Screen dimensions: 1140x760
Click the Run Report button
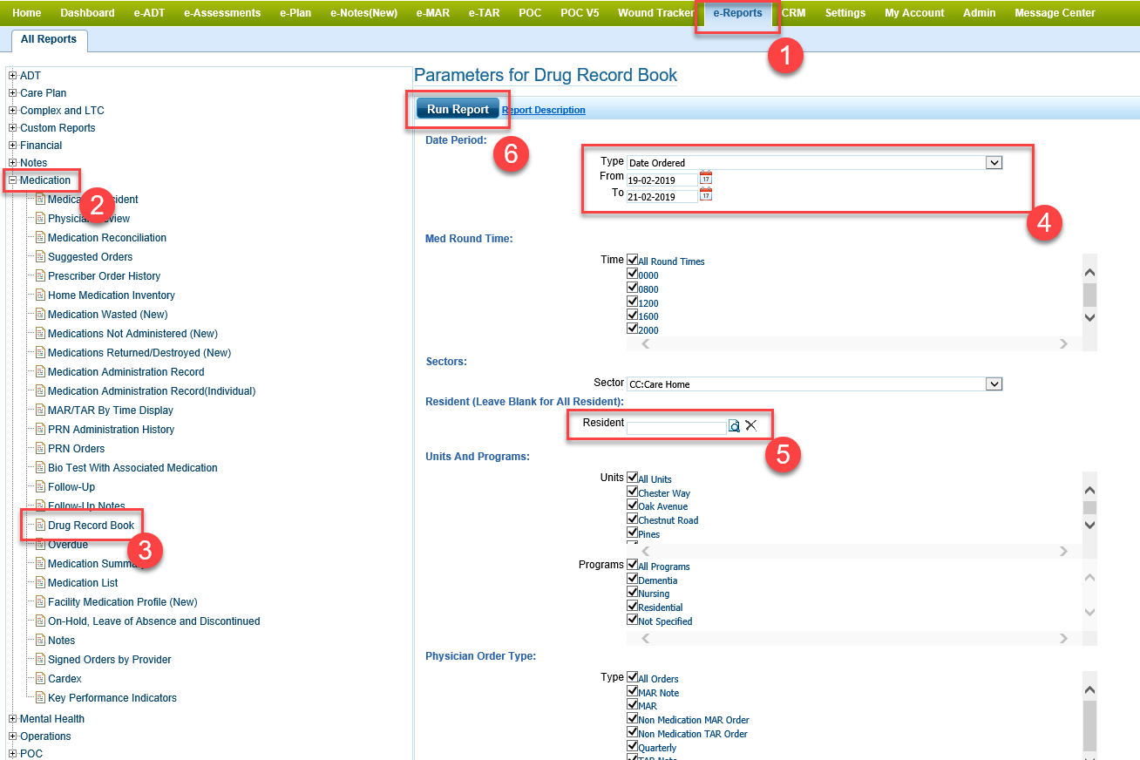tap(458, 109)
